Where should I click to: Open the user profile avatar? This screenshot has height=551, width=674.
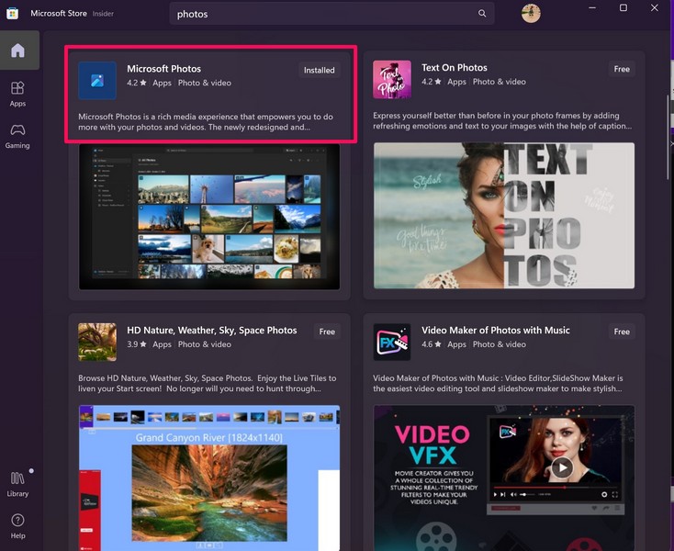531,14
